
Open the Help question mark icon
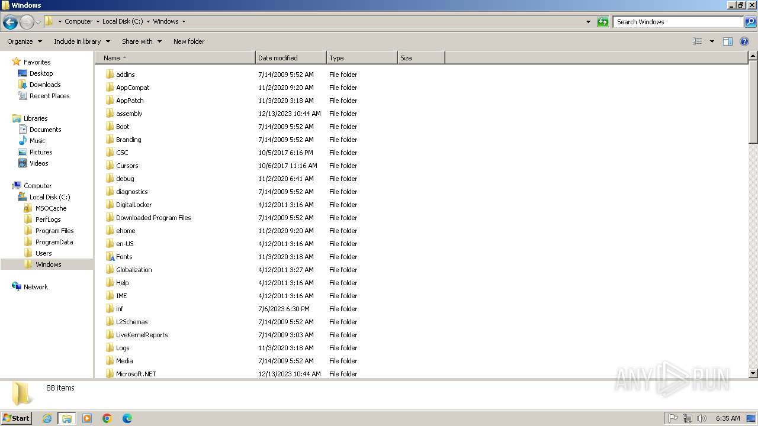(744, 41)
